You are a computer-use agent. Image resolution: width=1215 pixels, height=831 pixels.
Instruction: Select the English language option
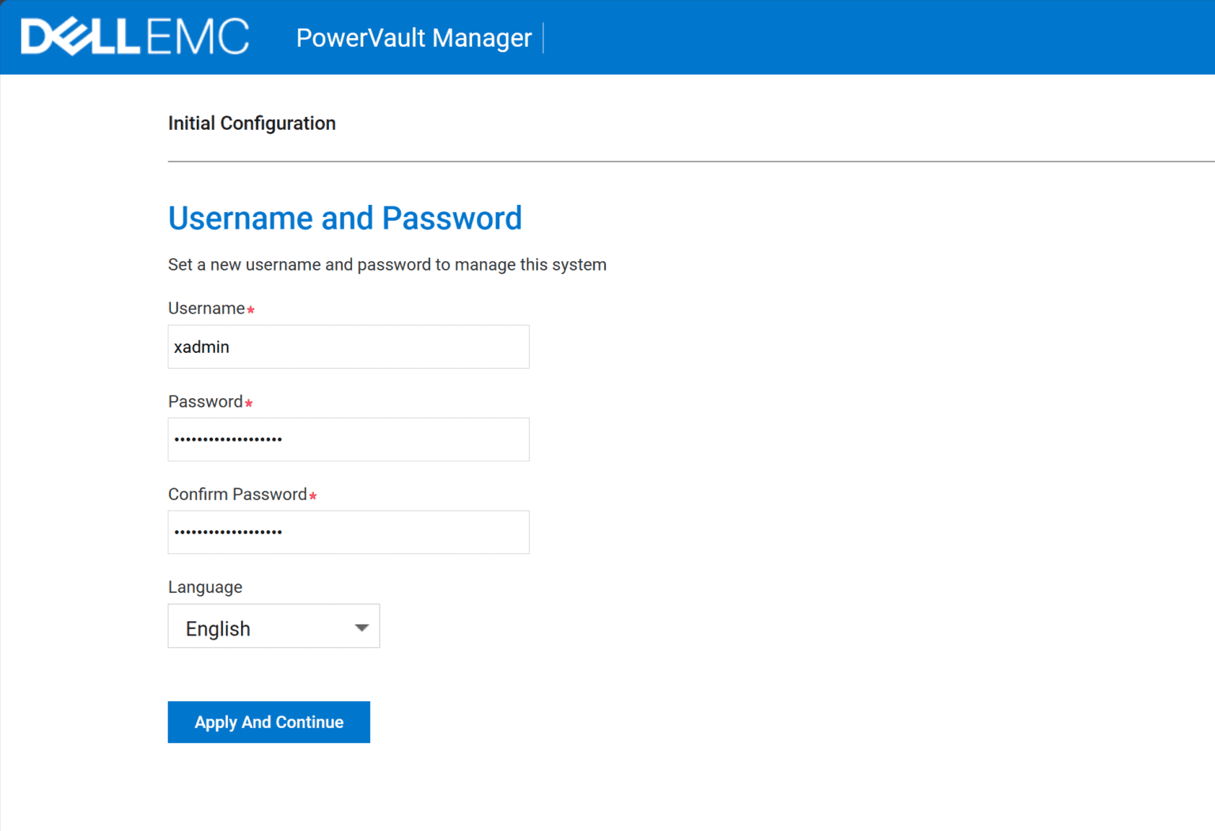218,628
